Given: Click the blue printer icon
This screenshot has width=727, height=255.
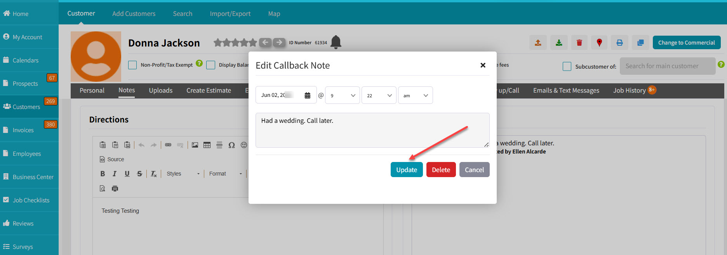Looking at the screenshot, I should coord(619,43).
